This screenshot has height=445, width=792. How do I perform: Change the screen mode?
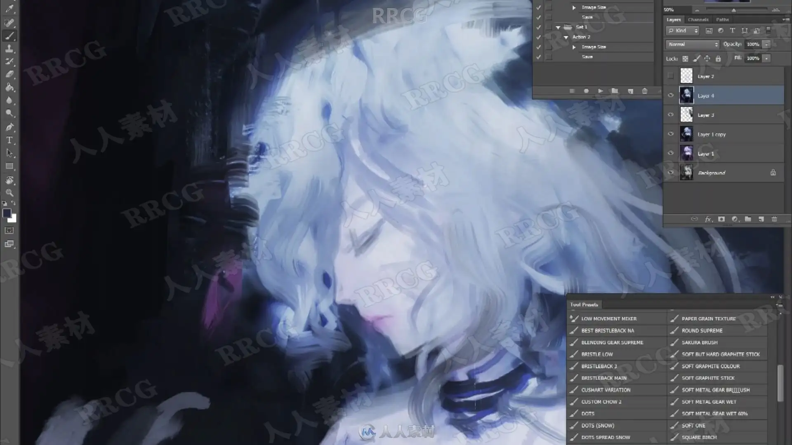click(9, 244)
